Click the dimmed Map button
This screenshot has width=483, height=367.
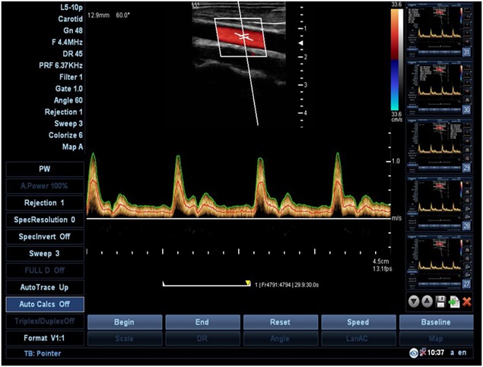coord(436,338)
